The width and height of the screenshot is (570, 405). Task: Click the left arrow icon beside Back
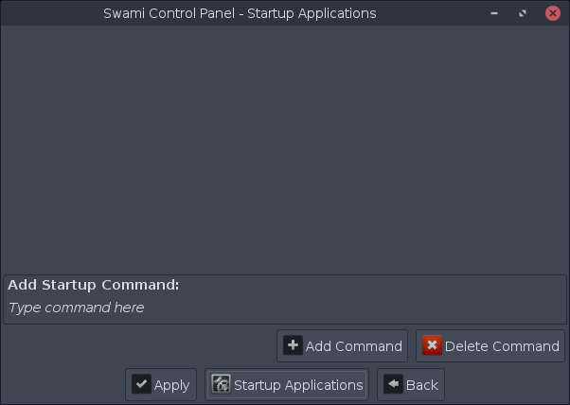click(393, 384)
